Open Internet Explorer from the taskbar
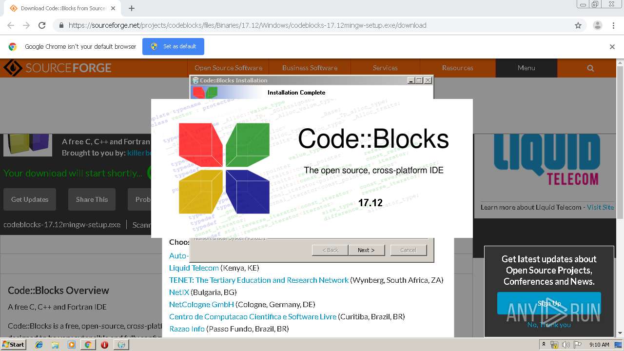This screenshot has width=624, height=351. pyautogui.click(x=39, y=345)
